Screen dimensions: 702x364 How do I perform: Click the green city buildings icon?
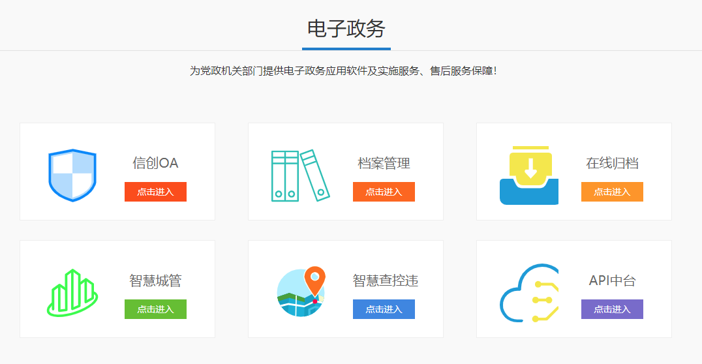point(72,292)
